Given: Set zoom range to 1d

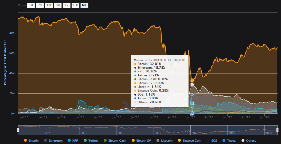Looking at the screenshot, I should coord(31,5).
